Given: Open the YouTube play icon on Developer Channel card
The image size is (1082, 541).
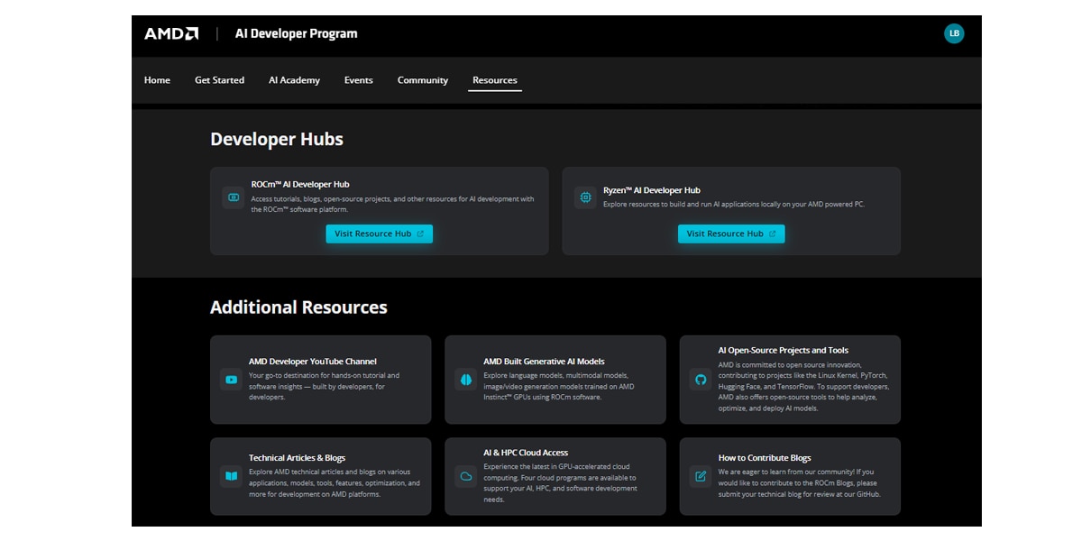Looking at the screenshot, I should pyautogui.click(x=231, y=379).
